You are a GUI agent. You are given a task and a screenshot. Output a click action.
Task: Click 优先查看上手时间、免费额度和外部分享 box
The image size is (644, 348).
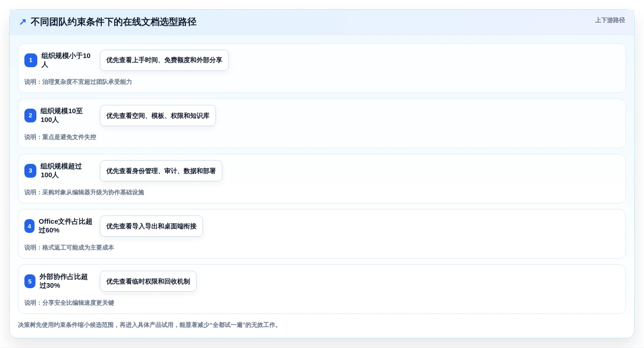coord(164,60)
